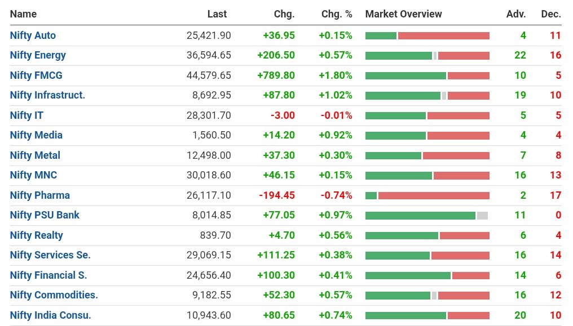Open the Nifty Auto index link
The image size is (573, 326).
pyautogui.click(x=33, y=35)
